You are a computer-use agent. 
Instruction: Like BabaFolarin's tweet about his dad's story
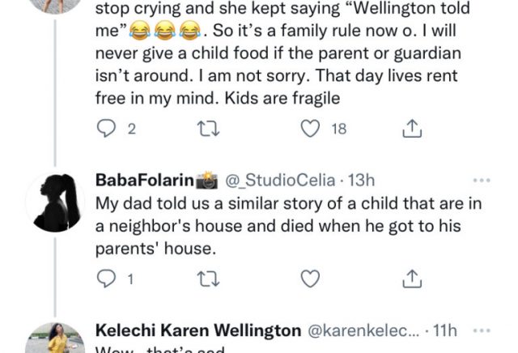click(310, 279)
